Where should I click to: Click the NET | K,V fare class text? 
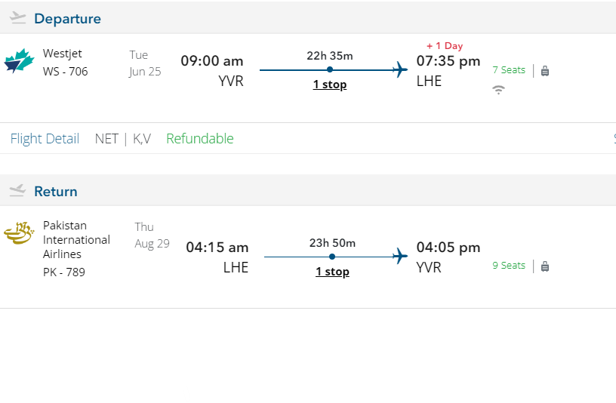pyautogui.click(x=123, y=138)
